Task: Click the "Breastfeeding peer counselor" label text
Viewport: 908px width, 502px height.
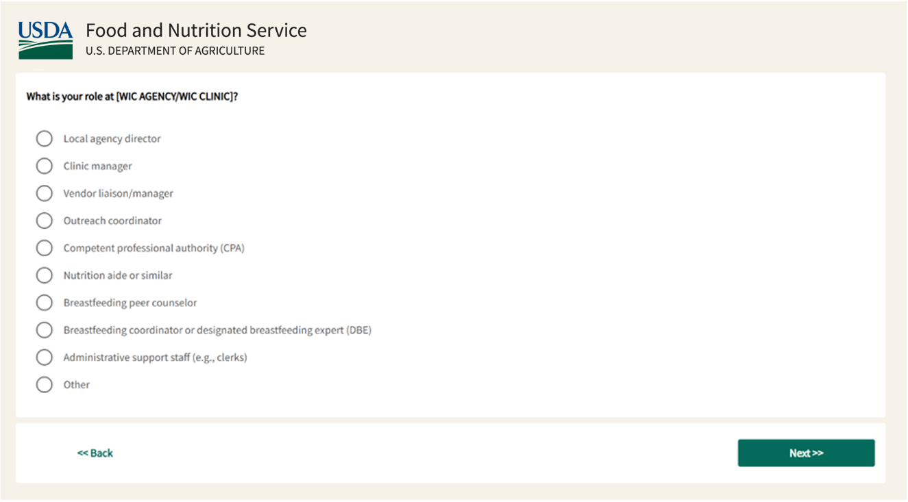Action: pyautogui.click(x=130, y=303)
